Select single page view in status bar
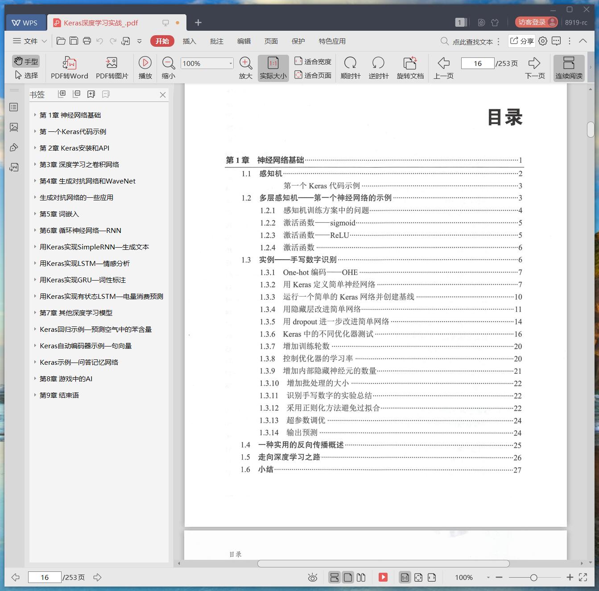Viewport: 599px width, 591px height. pyautogui.click(x=348, y=577)
